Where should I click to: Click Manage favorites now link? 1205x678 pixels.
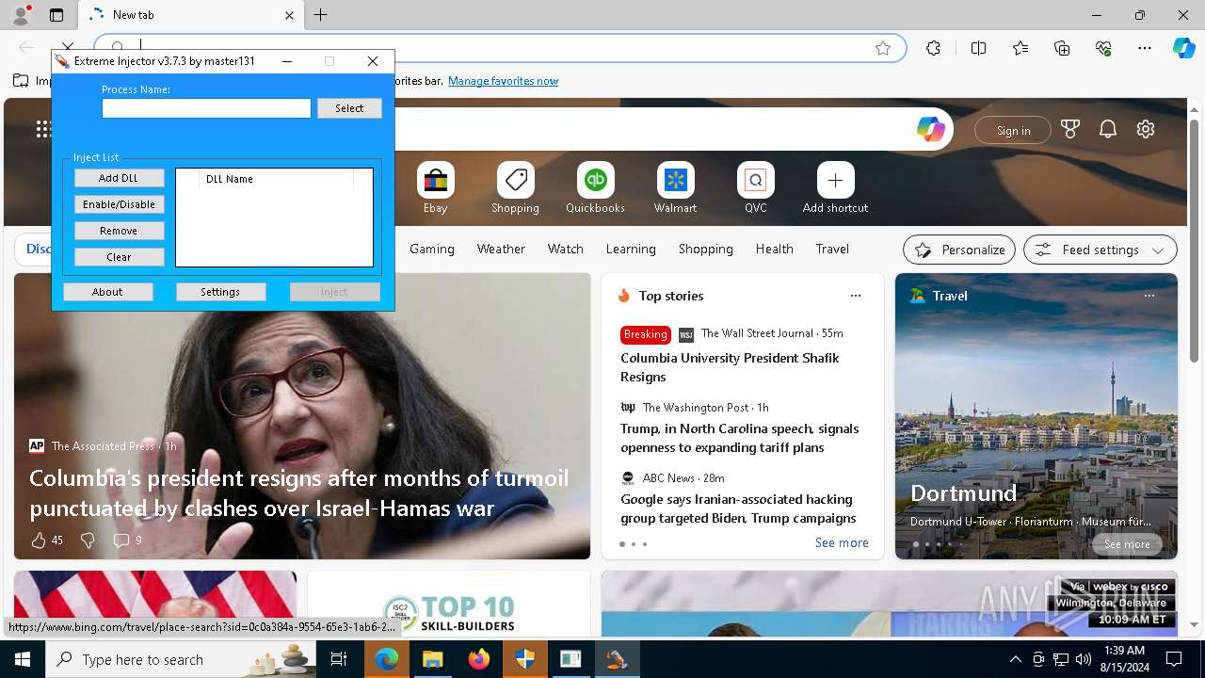(503, 81)
